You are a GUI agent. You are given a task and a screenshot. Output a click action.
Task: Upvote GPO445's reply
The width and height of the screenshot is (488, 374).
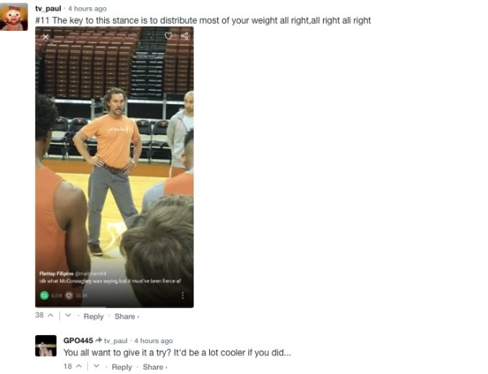pyautogui.click(x=79, y=366)
